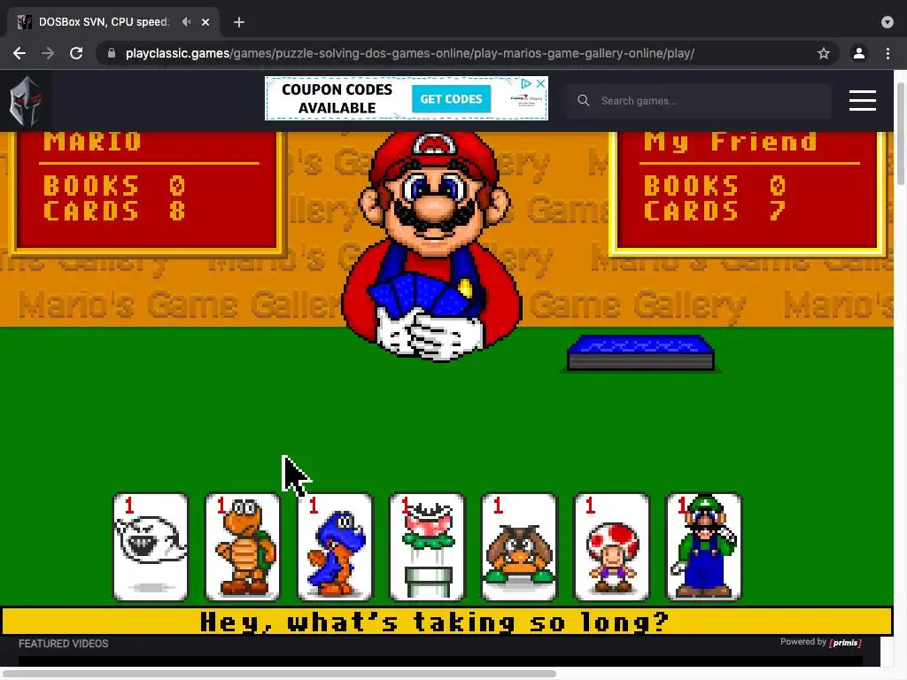Close the coupon codes ad
This screenshot has height=680, width=907.
540,83
